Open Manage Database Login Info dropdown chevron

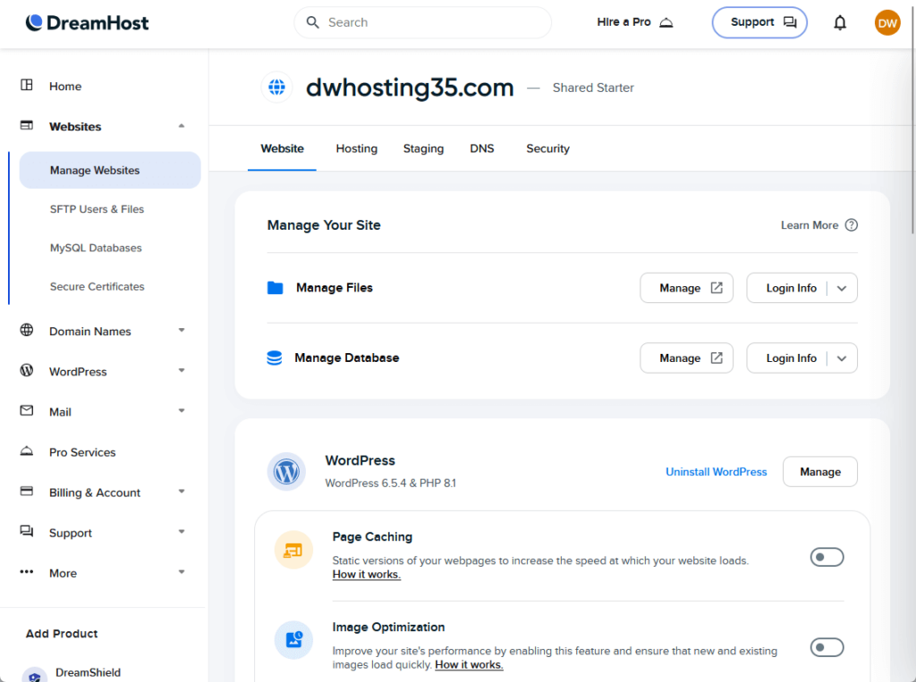point(842,358)
